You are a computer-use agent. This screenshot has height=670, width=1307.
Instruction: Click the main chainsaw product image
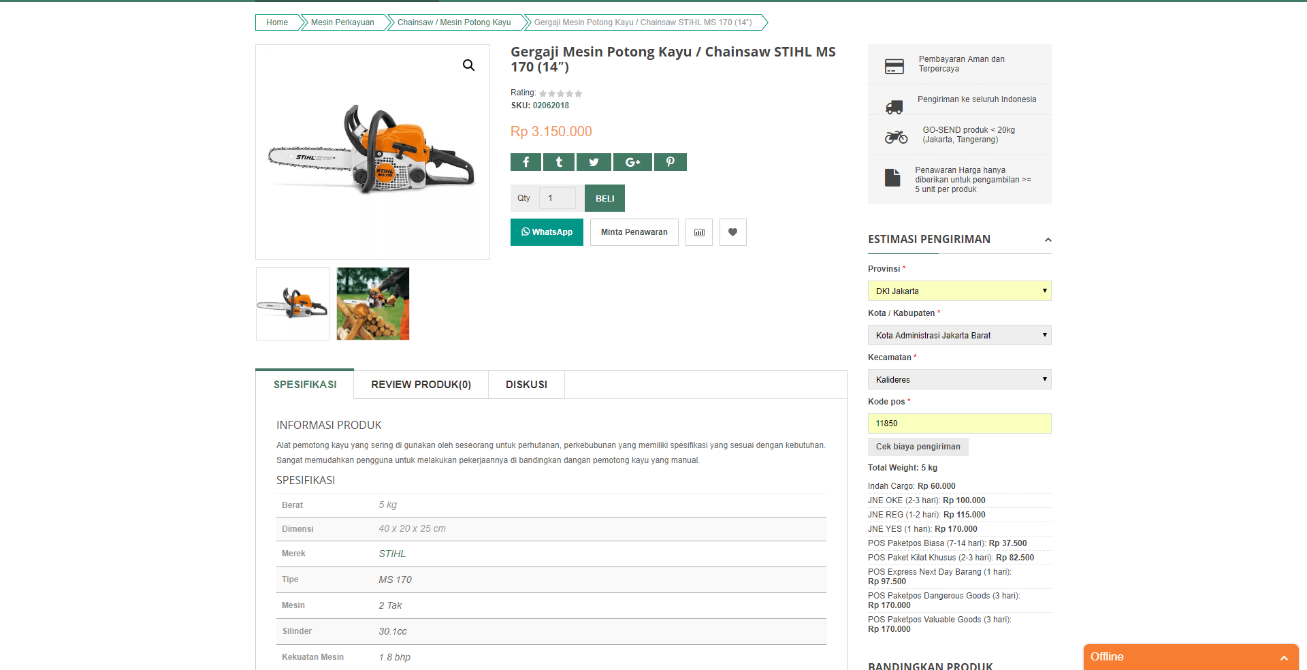click(x=372, y=153)
